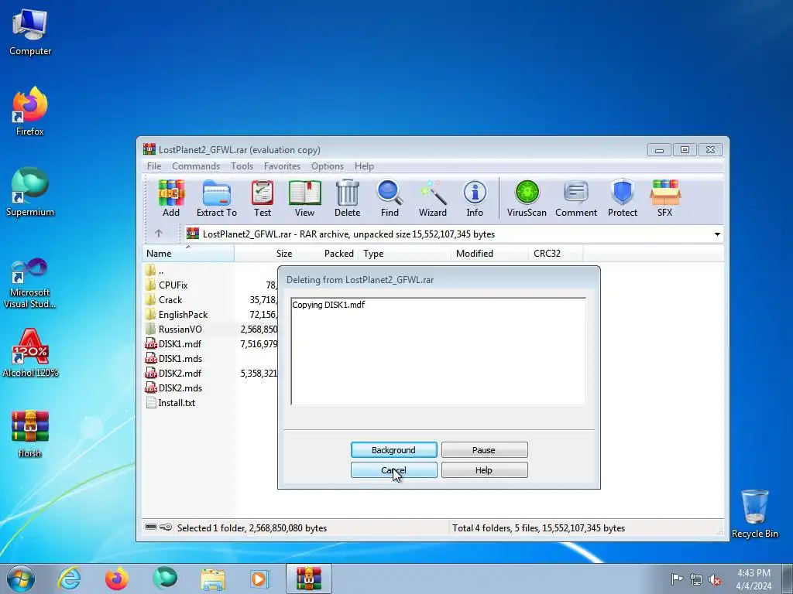Select the DISK2.mdf file

pos(180,373)
